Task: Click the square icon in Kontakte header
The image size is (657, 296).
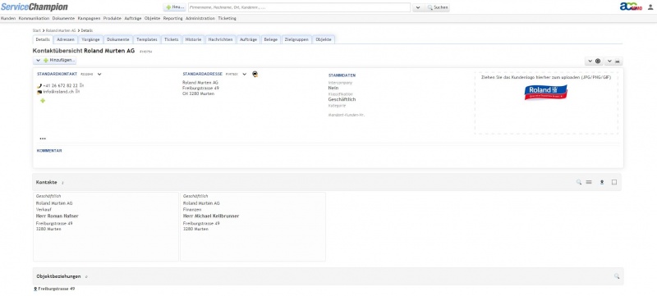Action: tap(614, 182)
